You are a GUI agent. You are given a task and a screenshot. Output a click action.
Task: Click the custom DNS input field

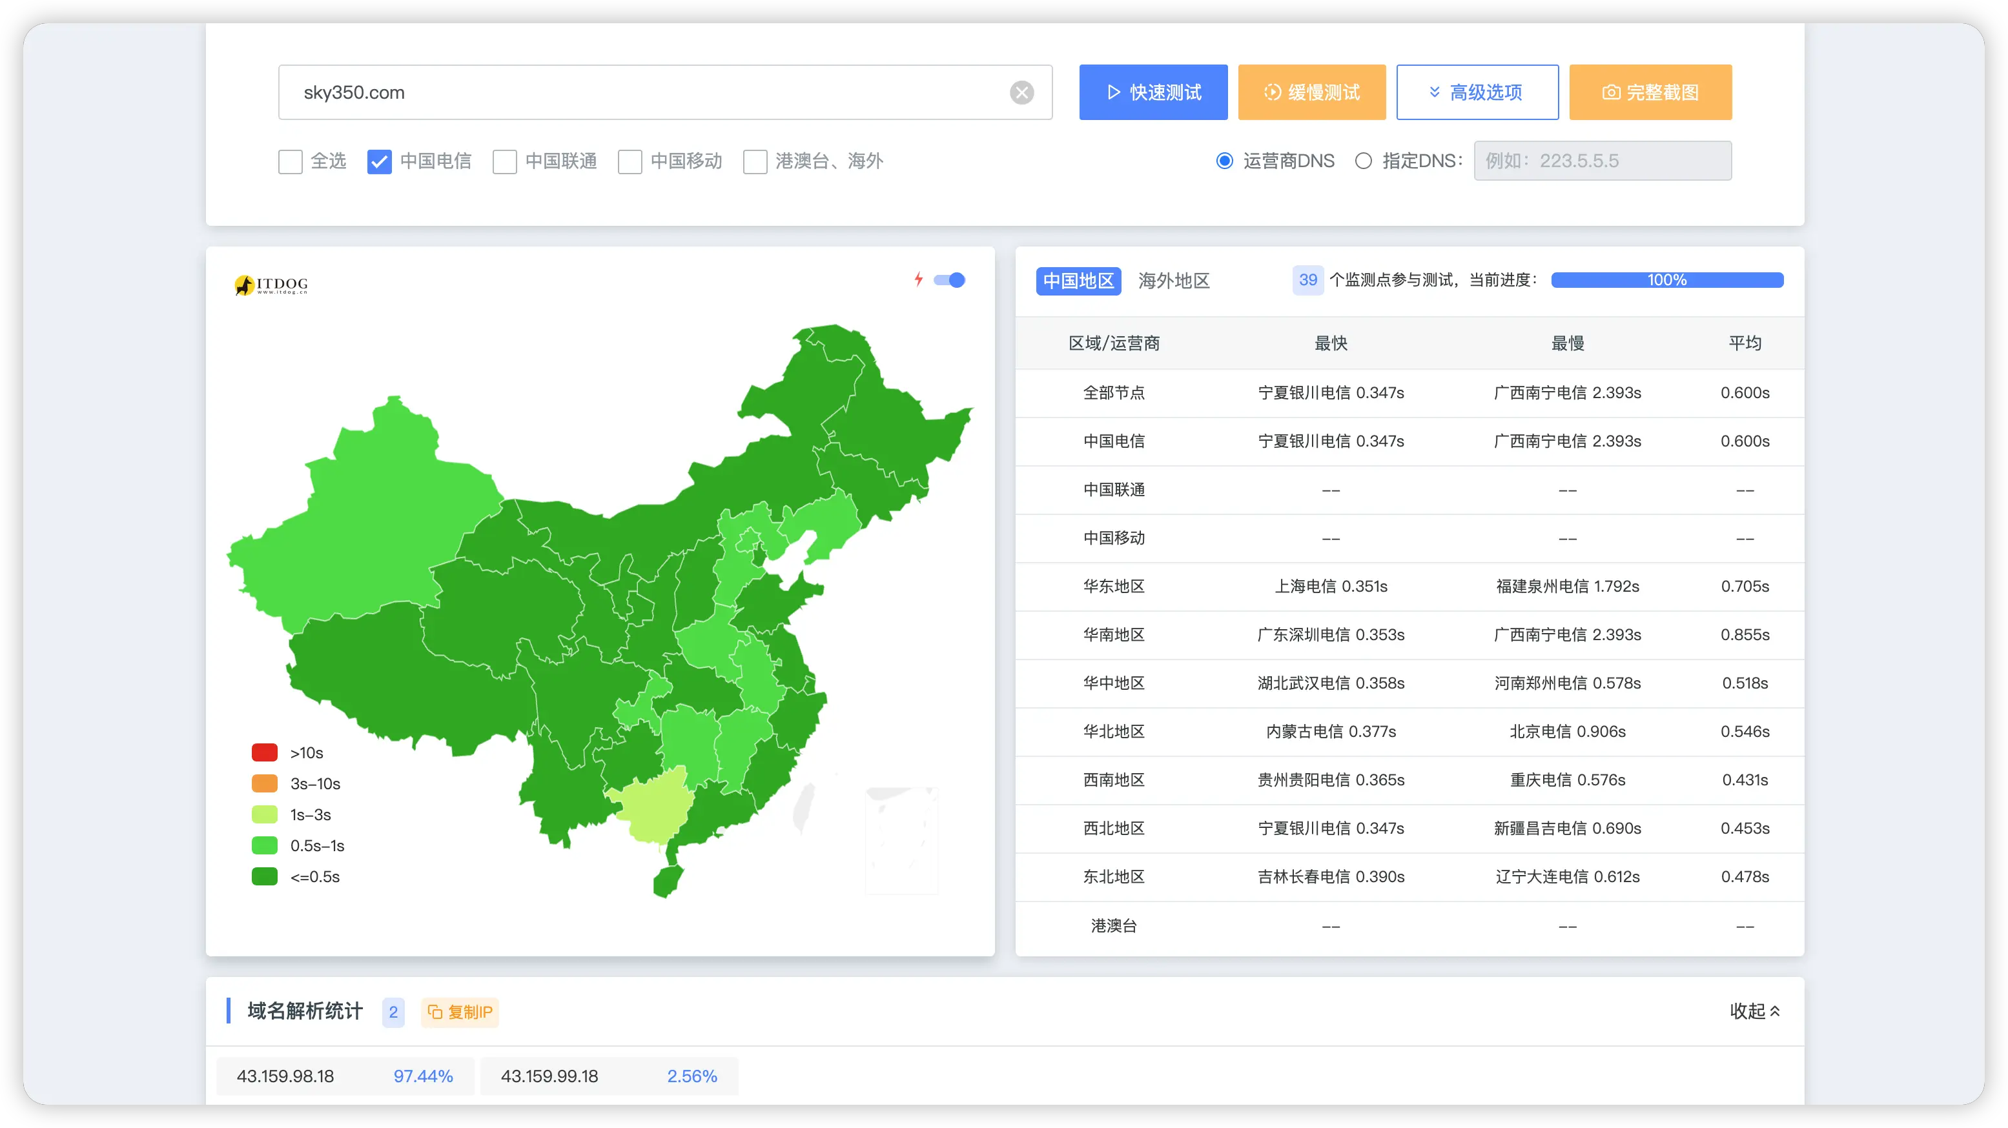[x=1602, y=161]
